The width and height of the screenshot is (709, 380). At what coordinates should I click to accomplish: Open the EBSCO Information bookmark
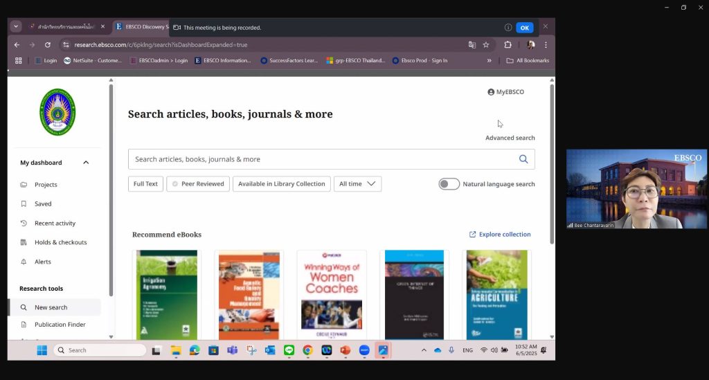(x=222, y=60)
